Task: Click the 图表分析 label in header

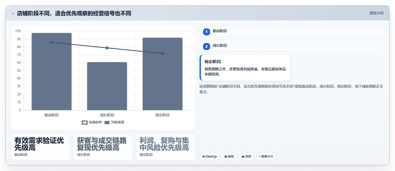Action: tap(377, 13)
